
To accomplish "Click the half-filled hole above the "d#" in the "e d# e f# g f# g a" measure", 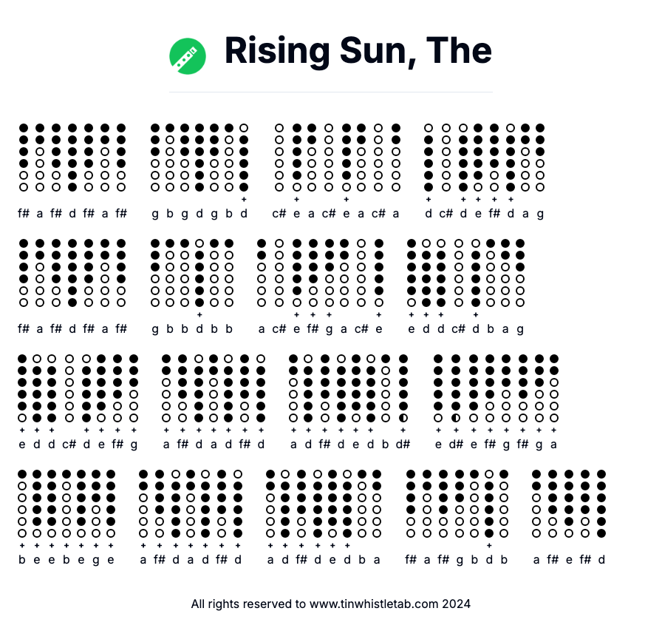I will pyautogui.click(x=456, y=418).
